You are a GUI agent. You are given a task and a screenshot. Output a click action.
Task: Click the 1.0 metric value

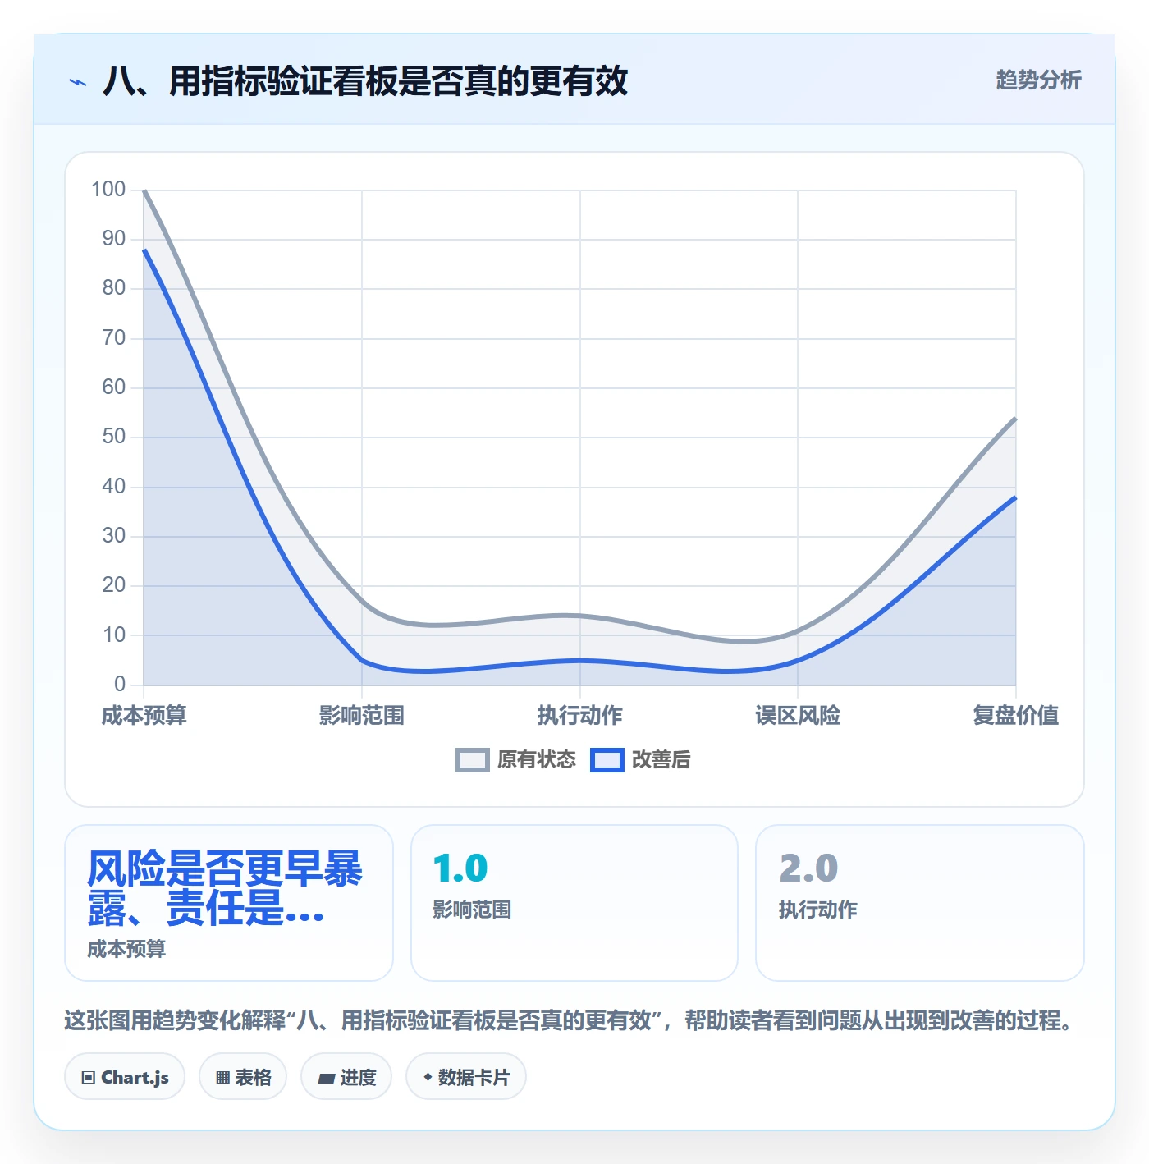point(460,868)
